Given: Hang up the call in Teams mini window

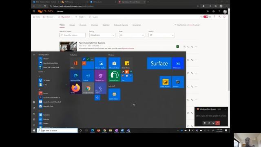Looking at the screenshot, I should coord(217,123).
